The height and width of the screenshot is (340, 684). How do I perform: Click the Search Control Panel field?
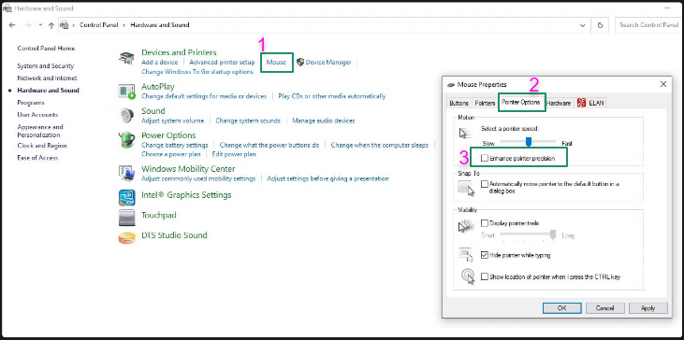pyautogui.click(x=649, y=25)
